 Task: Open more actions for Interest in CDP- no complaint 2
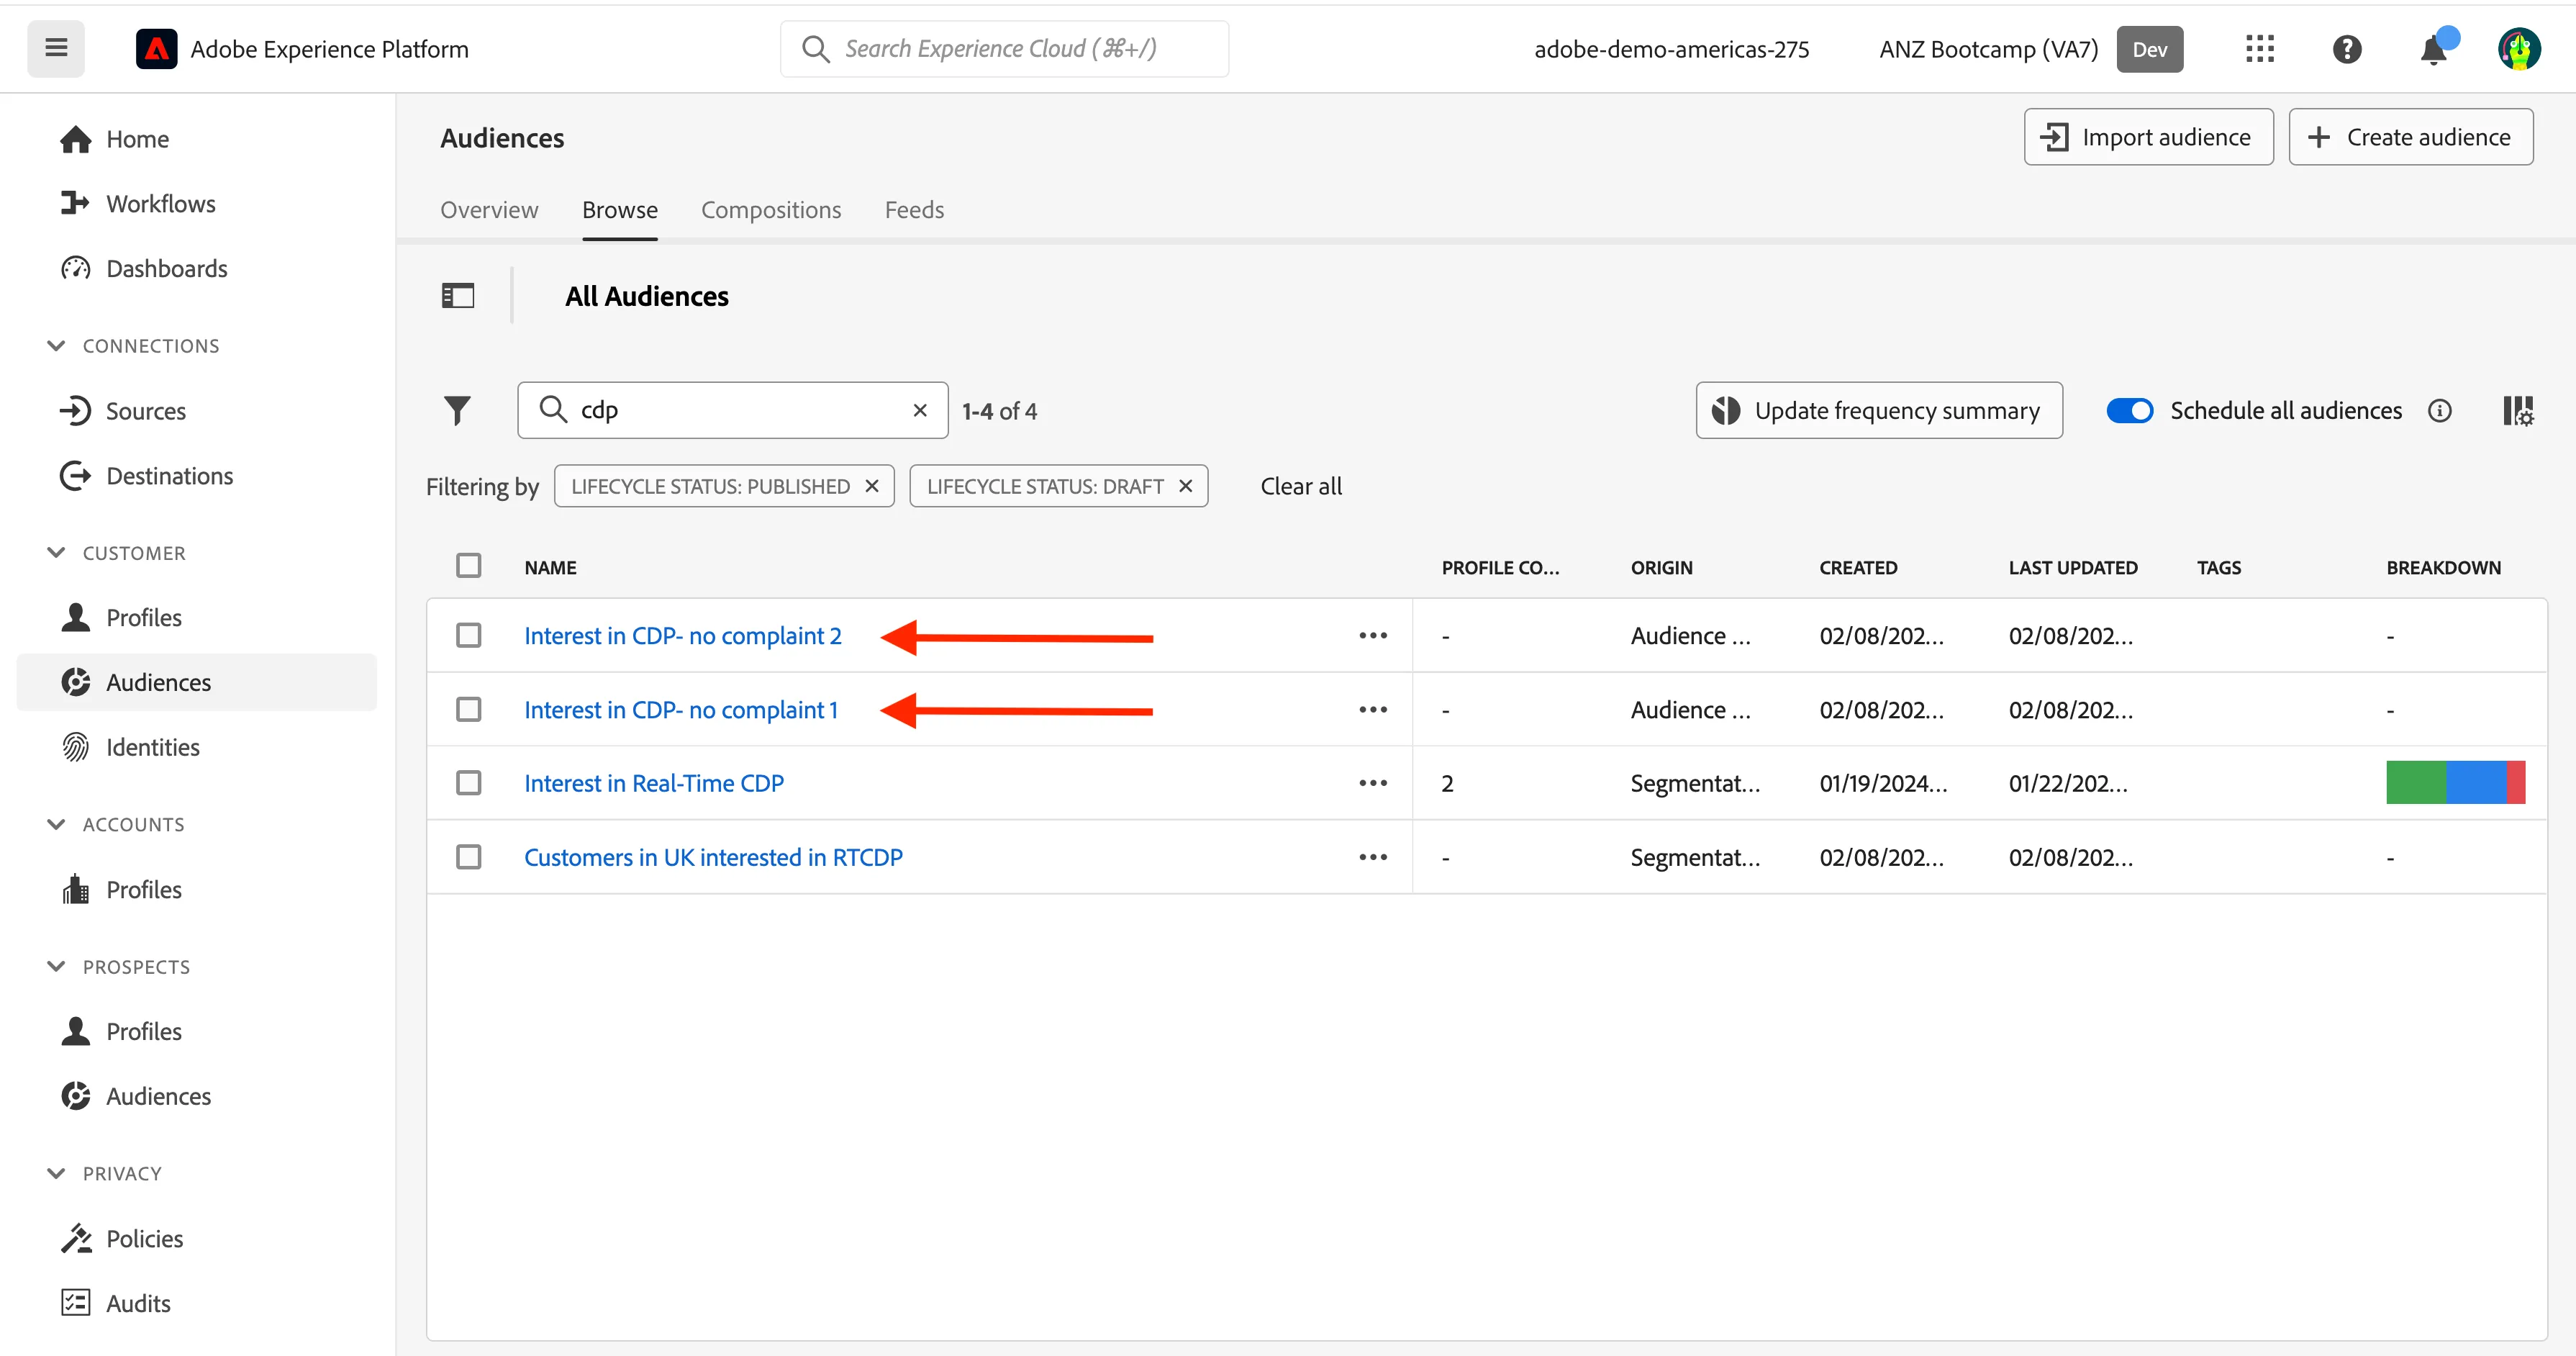click(1373, 636)
